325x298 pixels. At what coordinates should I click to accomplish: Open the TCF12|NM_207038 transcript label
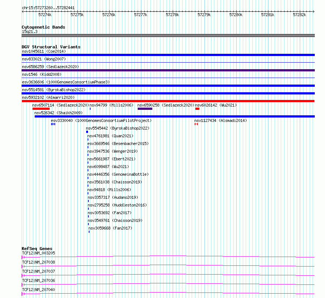[38, 262]
